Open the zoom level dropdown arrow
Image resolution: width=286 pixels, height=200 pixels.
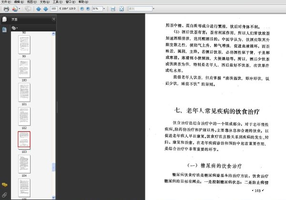(x=104, y=9)
